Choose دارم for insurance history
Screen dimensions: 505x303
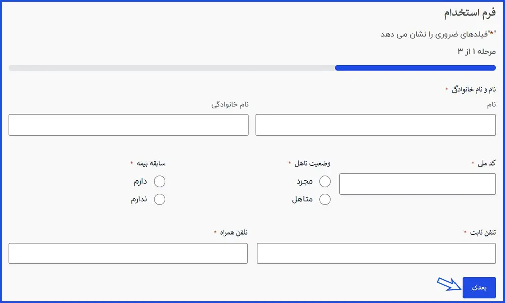[x=159, y=181]
